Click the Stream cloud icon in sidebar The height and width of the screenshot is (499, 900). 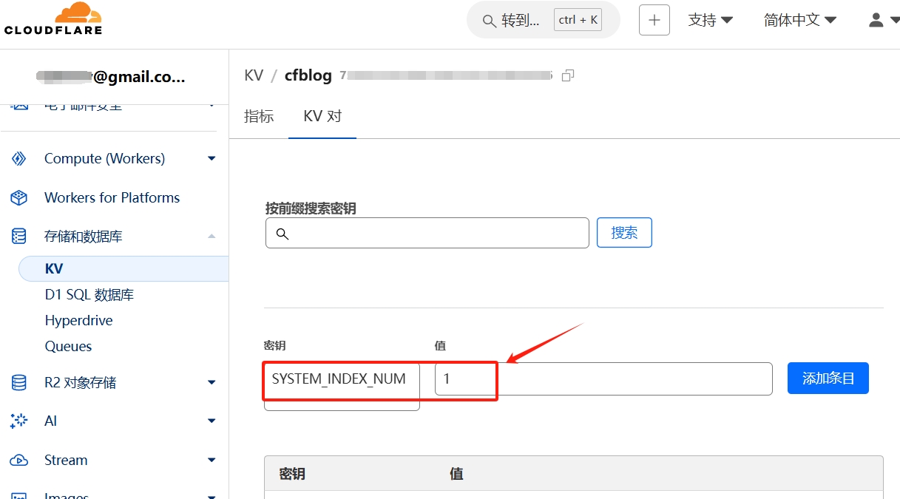tap(19, 460)
